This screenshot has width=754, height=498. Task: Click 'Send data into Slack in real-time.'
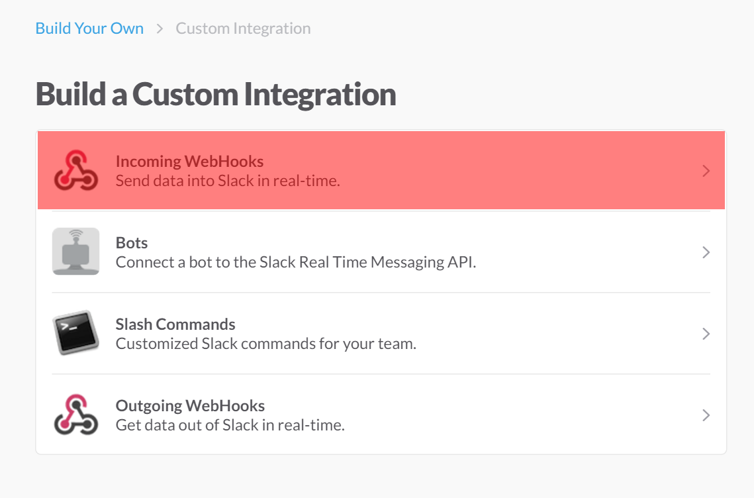click(x=228, y=181)
